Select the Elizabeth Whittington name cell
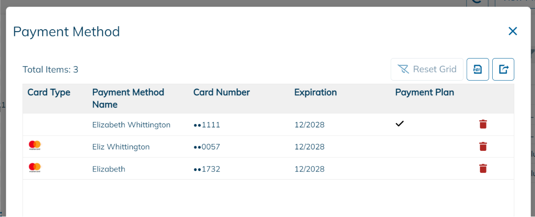The height and width of the screenshot is (217, 535). click(131, 125)
